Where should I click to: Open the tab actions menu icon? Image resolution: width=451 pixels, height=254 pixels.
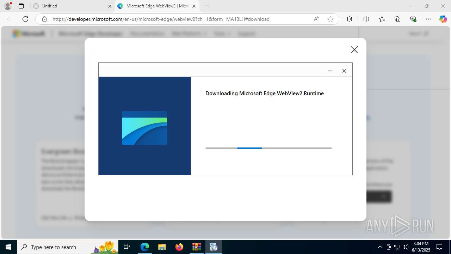21,6
